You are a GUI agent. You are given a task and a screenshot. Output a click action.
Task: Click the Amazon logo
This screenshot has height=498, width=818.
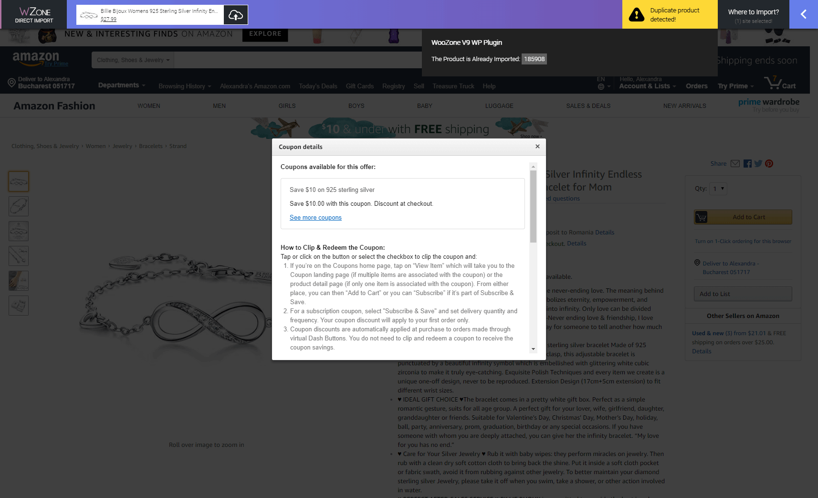coord(36,59)
